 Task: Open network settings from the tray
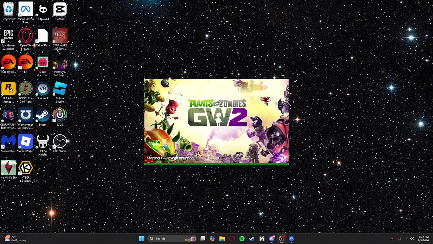(407, 239)
